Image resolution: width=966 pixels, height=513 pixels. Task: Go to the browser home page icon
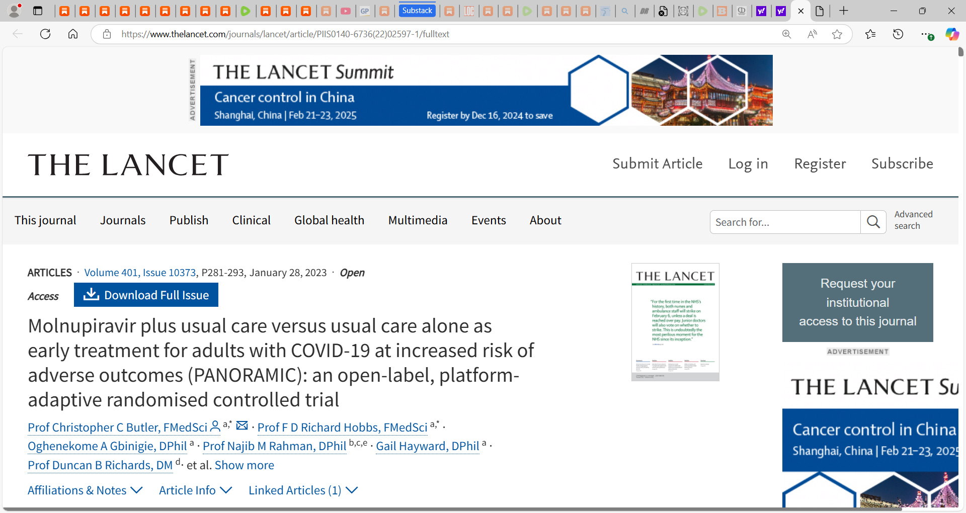(x=73, y=34)
